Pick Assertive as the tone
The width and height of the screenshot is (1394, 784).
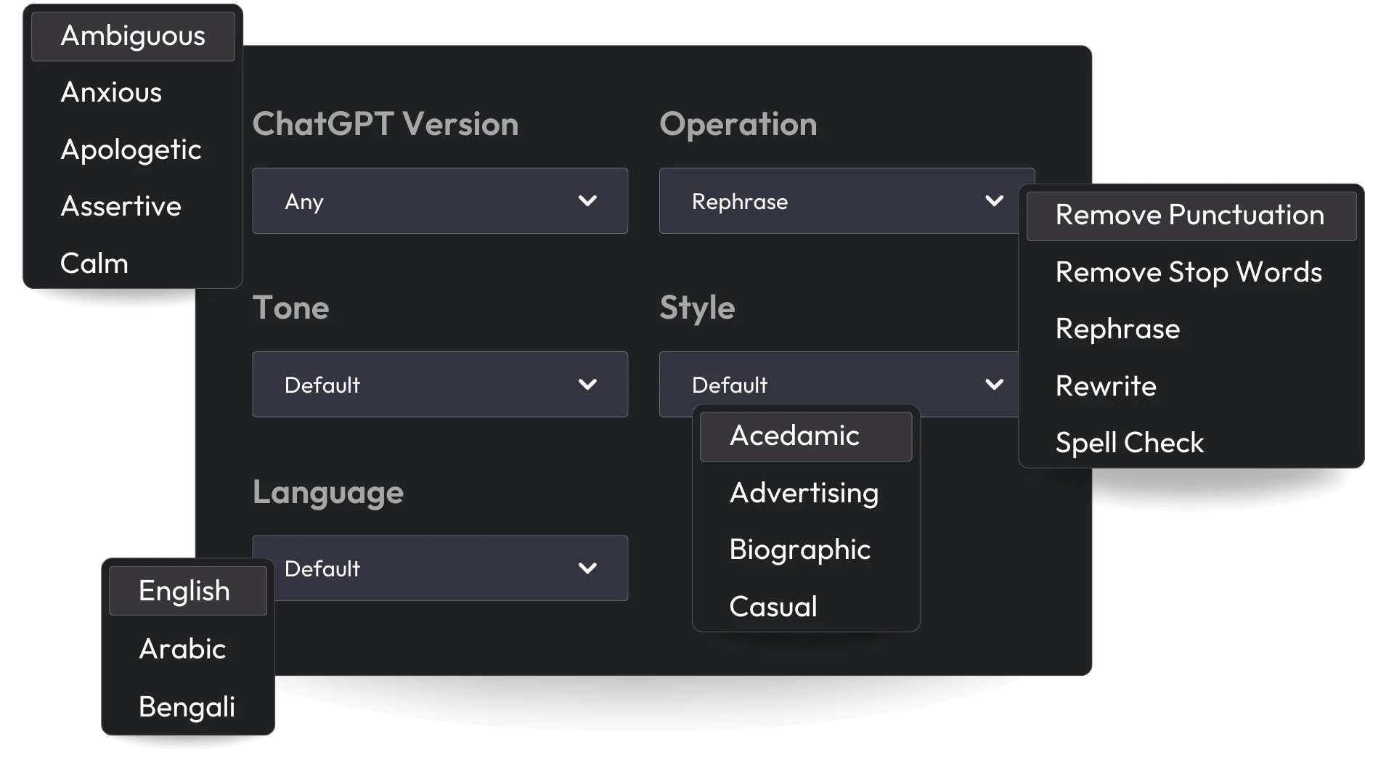pyautogui.click(x=121, y=206)
